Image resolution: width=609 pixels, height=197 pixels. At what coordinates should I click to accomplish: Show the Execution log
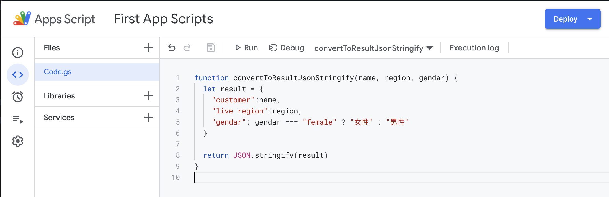pos(474,48)
